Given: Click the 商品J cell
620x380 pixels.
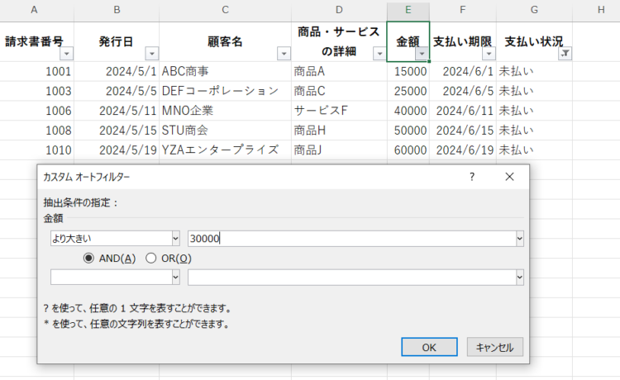Looking at the screenshot, I should point(339,150).
